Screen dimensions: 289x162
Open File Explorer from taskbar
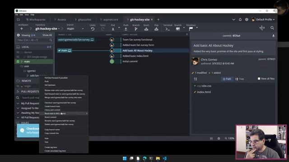click(x=158, y=158)
